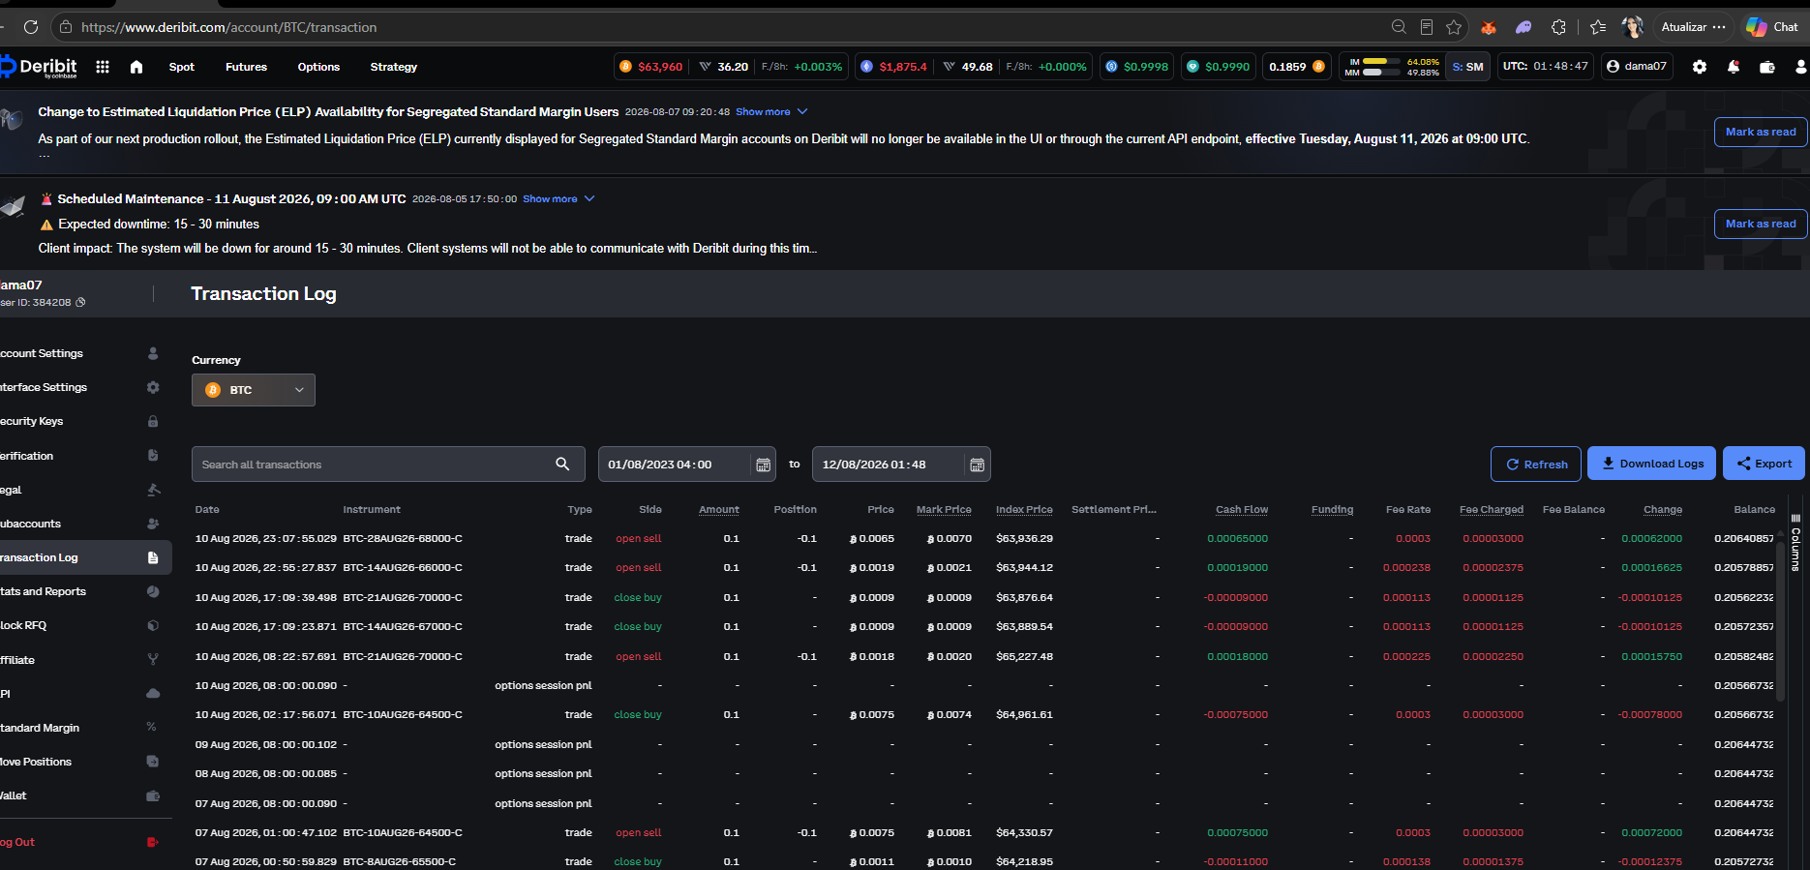Open Phantom ghost extension

tap(1523, 27)
